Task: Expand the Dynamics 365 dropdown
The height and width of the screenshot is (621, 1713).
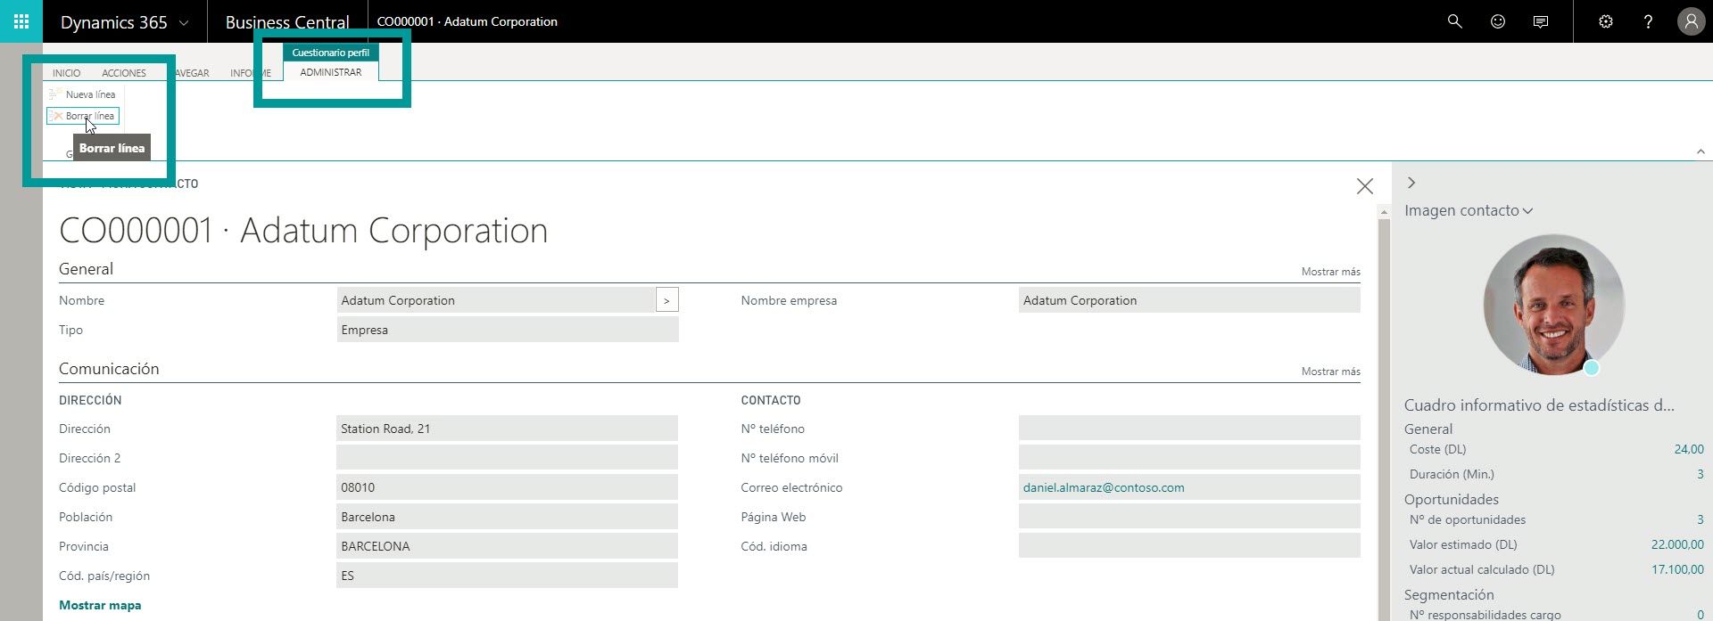Action: 184,22
